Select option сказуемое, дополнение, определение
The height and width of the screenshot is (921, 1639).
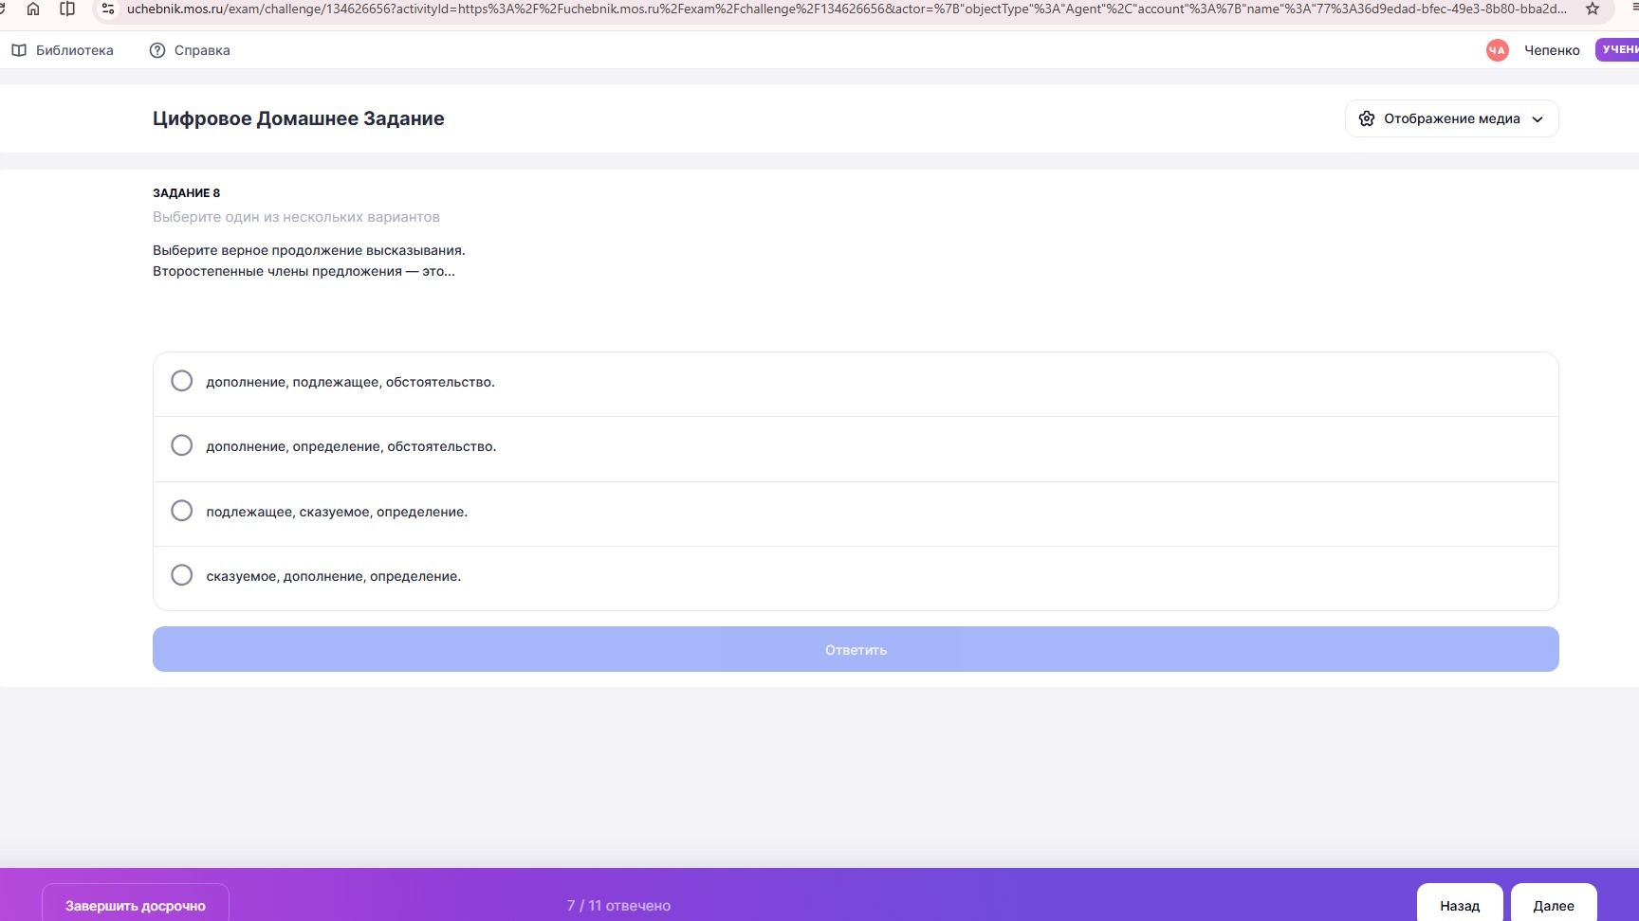coord(856,578)
